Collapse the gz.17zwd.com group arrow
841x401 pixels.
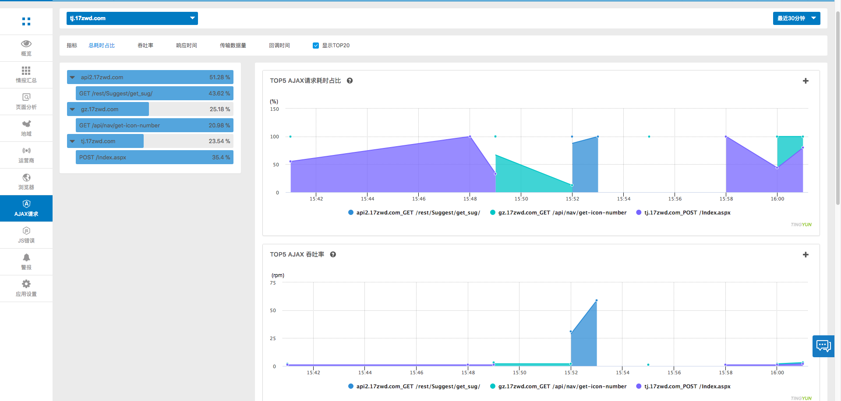pyautogui.click(x=72, y=109)
